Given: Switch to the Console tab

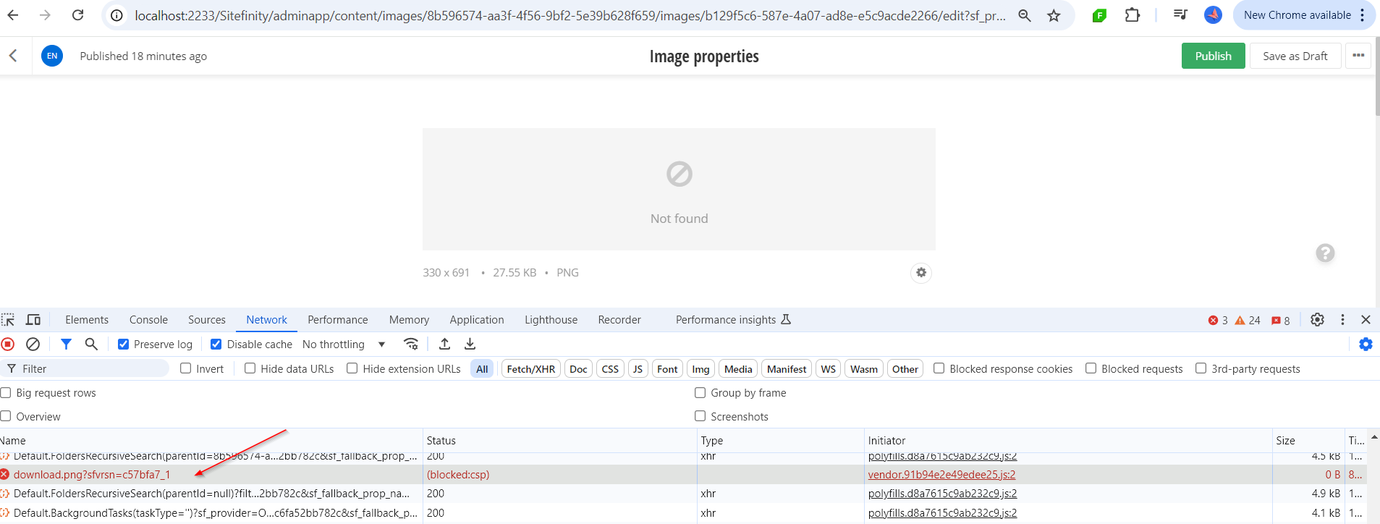Looking at the screenshot, I should pos(148,320).
